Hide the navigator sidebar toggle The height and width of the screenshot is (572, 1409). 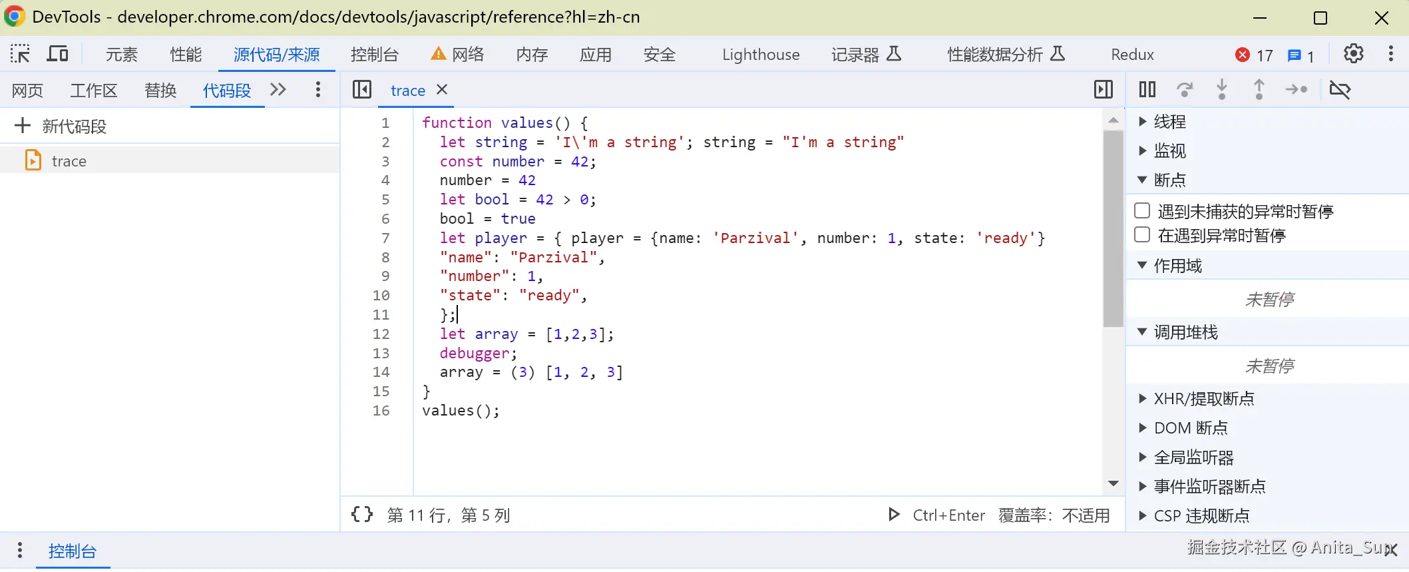pos(362,89)
